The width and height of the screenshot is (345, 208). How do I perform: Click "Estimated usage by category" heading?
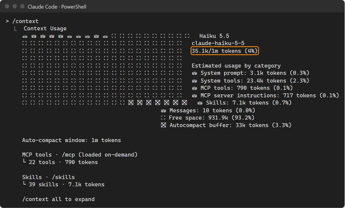pos(236,66)
